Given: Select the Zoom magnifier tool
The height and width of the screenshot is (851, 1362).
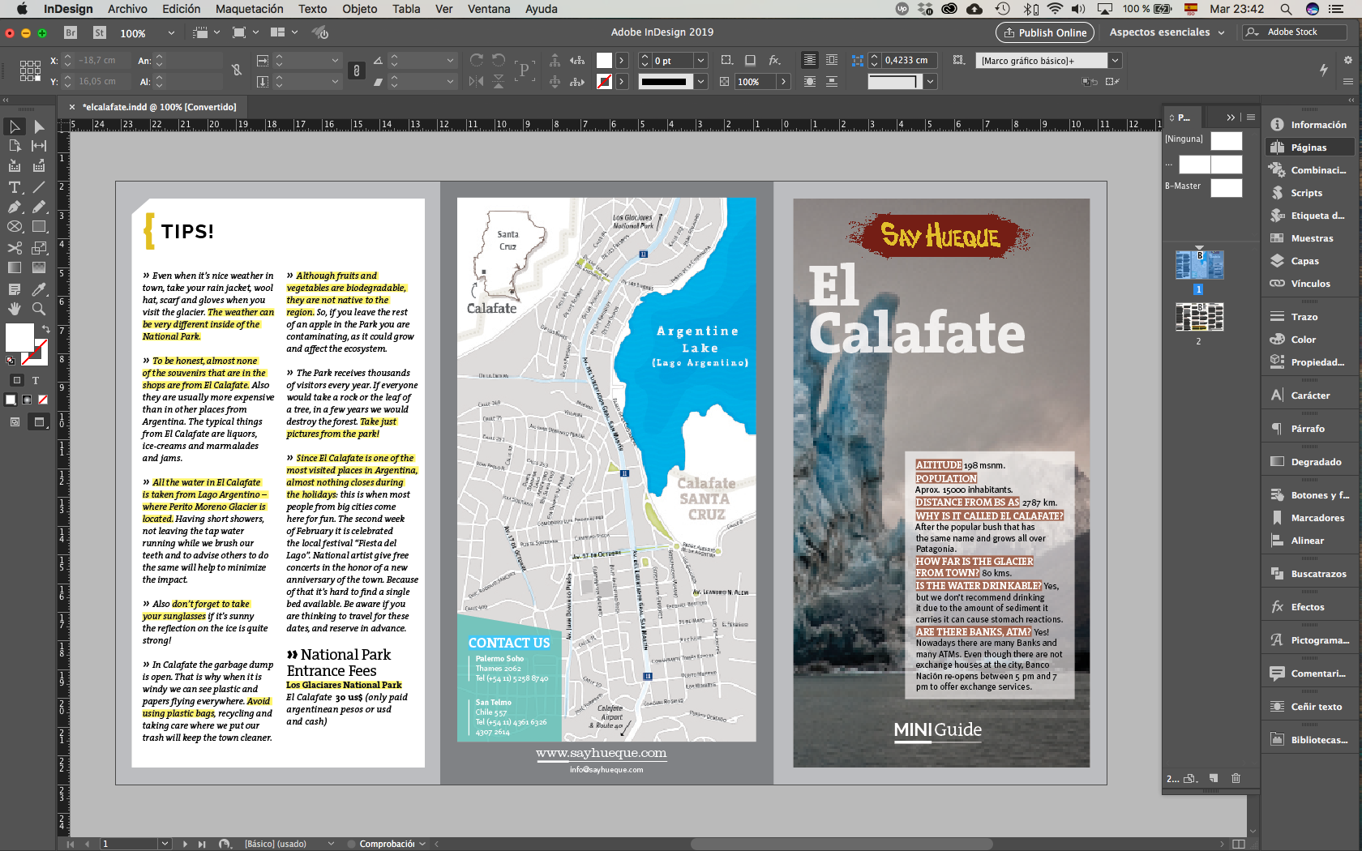Looking at the screenshot, I should pyautogui.click(x=38, y=309).
